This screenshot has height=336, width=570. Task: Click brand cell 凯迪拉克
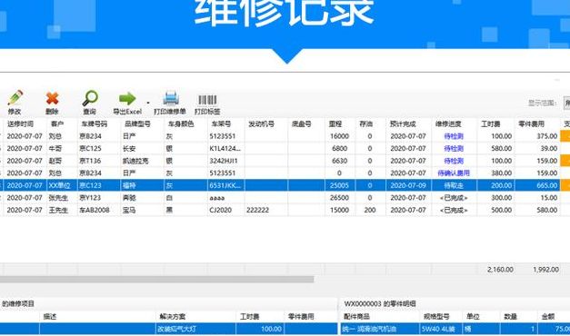pos(135,161)
